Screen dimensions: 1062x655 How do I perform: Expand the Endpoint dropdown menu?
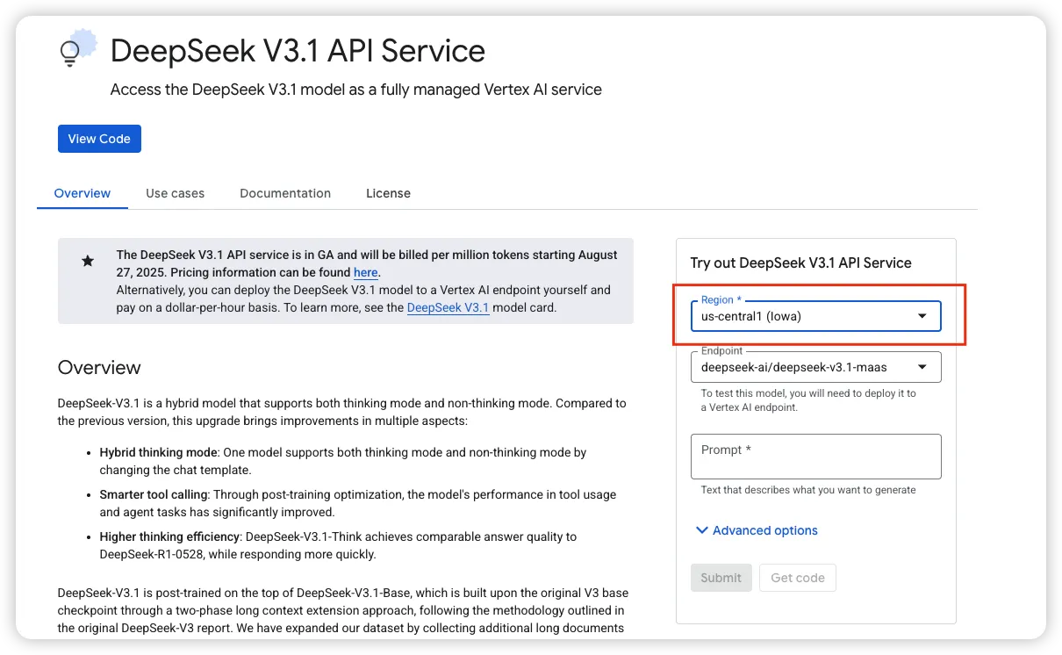click(814, 367)
